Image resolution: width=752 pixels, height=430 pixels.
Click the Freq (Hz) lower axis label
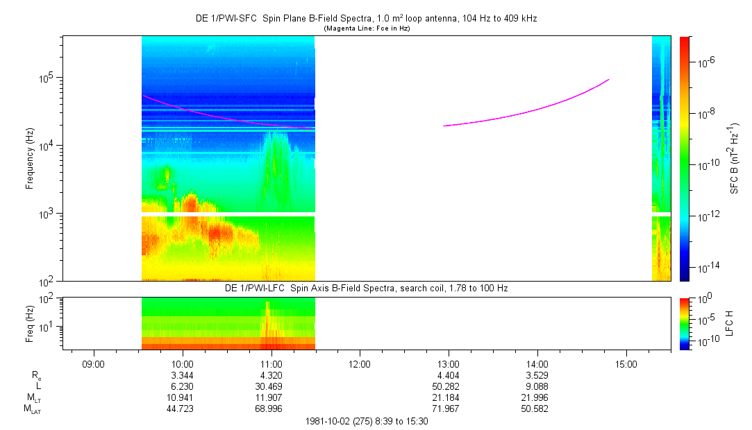(30, 322)
